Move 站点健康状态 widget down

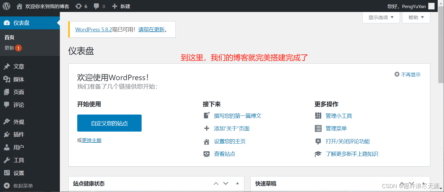tap(226, 183)
